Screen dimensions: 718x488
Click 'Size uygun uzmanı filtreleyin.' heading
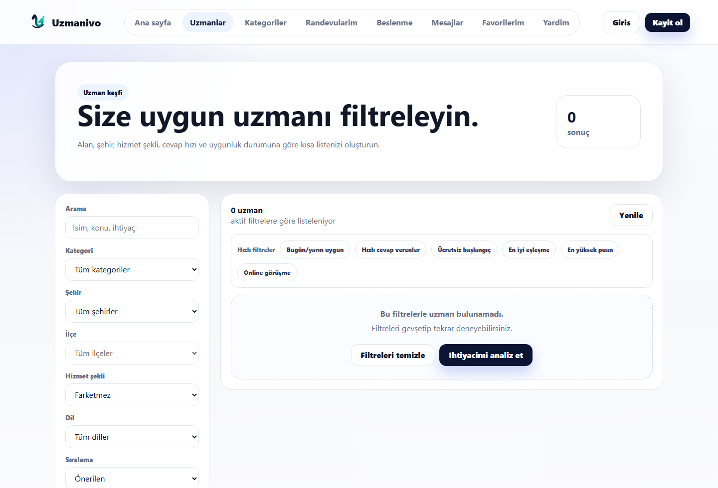pos(278,117)
